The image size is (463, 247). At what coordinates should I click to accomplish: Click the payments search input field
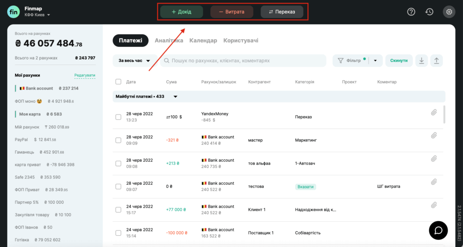[x=243, y=61]
